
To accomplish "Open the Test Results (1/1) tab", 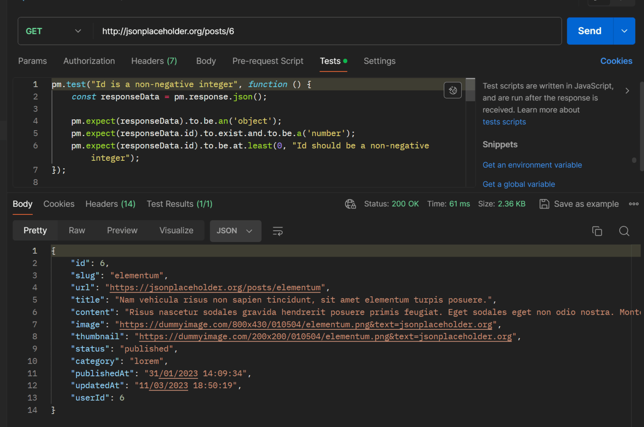I will [179, 204].
